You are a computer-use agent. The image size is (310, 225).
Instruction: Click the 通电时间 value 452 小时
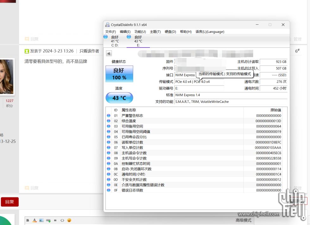(274, 88)
